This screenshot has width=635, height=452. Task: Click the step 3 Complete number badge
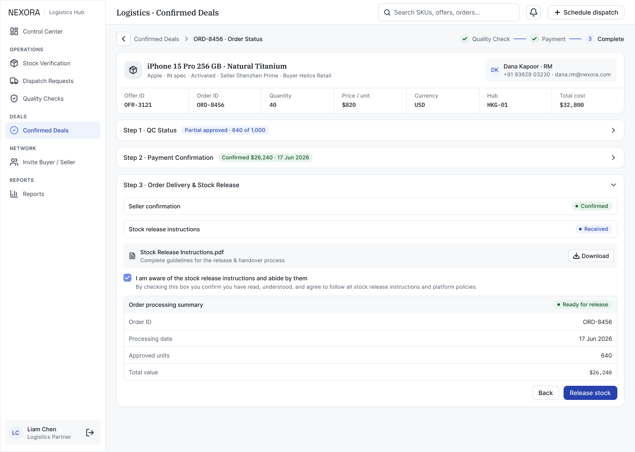[590, 39]
